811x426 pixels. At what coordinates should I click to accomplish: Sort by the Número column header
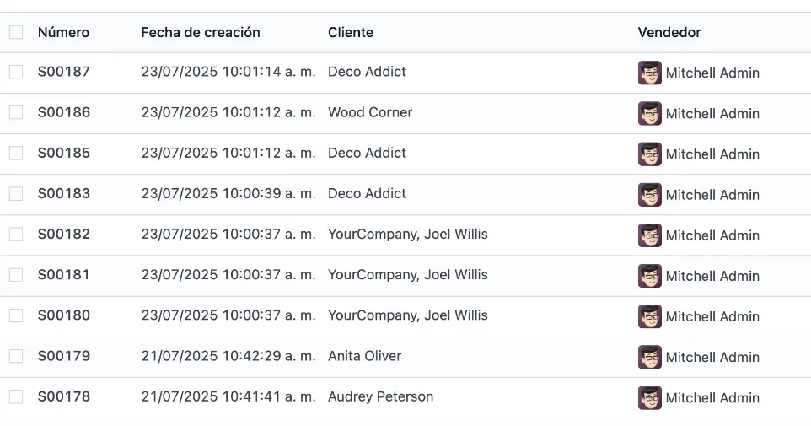(63, 32)
